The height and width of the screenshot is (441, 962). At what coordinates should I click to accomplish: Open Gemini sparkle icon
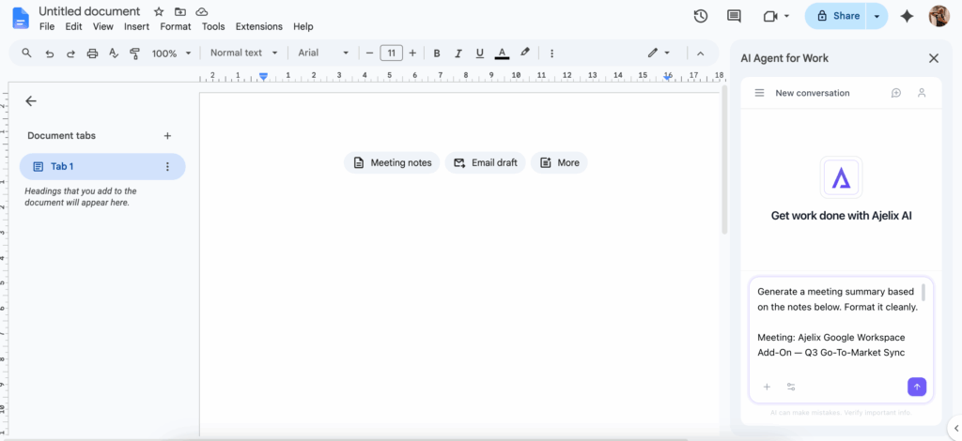(x=907, y=17)
